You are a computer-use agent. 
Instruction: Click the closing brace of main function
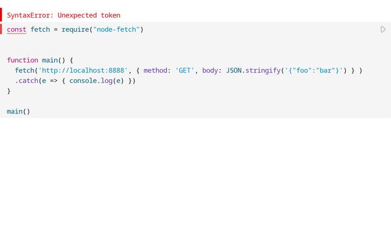pos(9,91)
